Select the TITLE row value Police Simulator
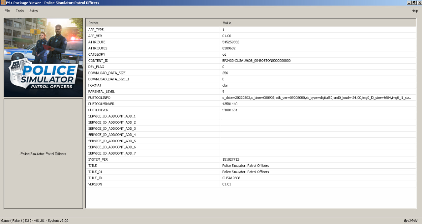The height and width of the screenshot is (224, 422). tap(318, 166)
